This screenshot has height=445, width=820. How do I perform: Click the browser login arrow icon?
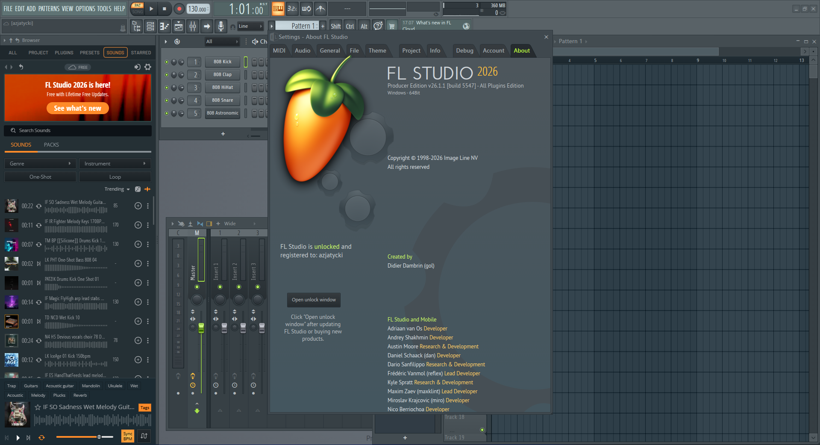[137, 67]
